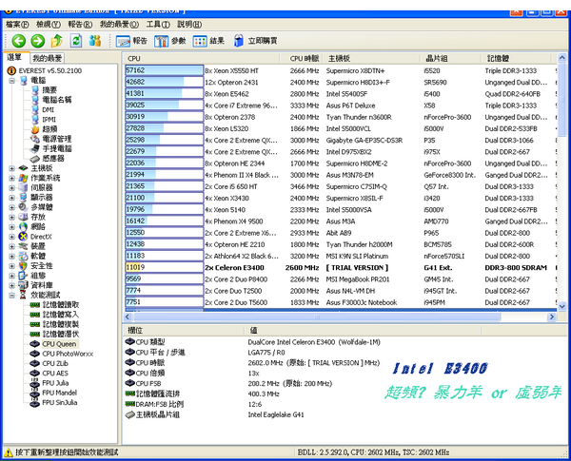The image size is (571, 461).
Task: Select the 電腦名稱 tree item
Action: [57, 100]
